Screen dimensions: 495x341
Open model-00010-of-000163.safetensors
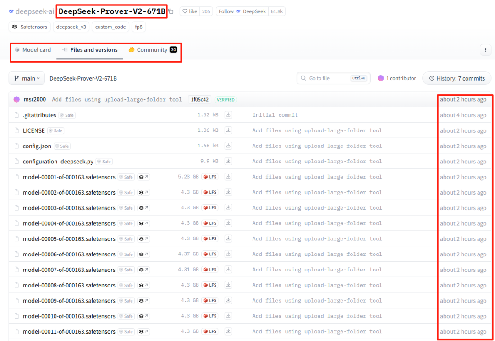[x=69, y=316]
